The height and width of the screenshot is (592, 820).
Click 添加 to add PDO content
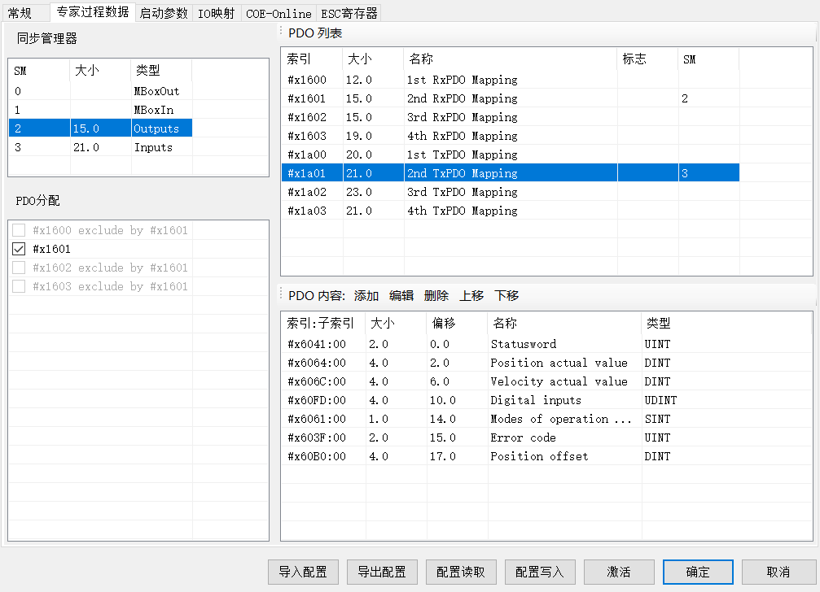pos(366,295)
